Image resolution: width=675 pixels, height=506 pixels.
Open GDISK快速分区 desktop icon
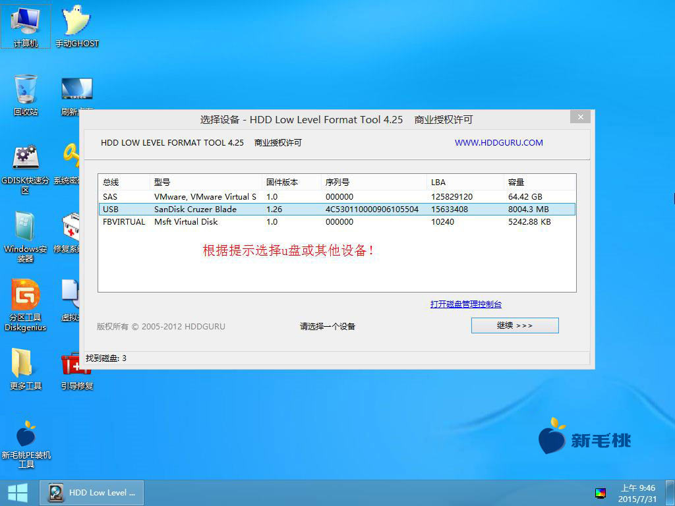point(26,168)
